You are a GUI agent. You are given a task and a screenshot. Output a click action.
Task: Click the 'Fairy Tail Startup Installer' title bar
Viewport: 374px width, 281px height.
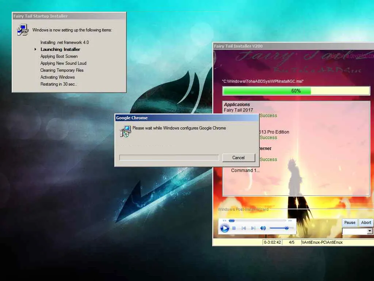click(x=69, y=16)
